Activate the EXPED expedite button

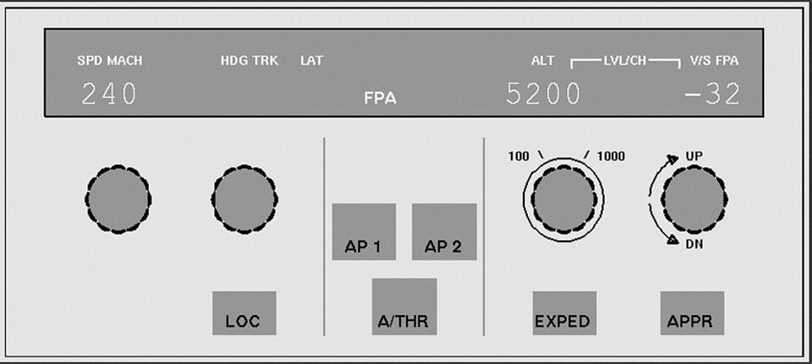click(565, 313)
